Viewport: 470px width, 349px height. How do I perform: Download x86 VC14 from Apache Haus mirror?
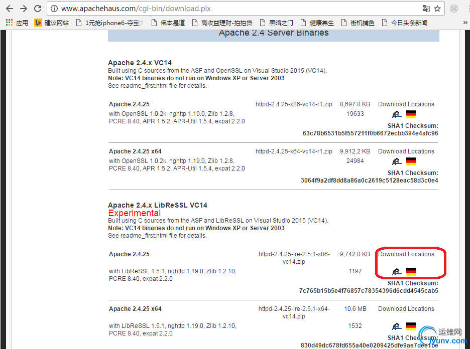(397, 114)
